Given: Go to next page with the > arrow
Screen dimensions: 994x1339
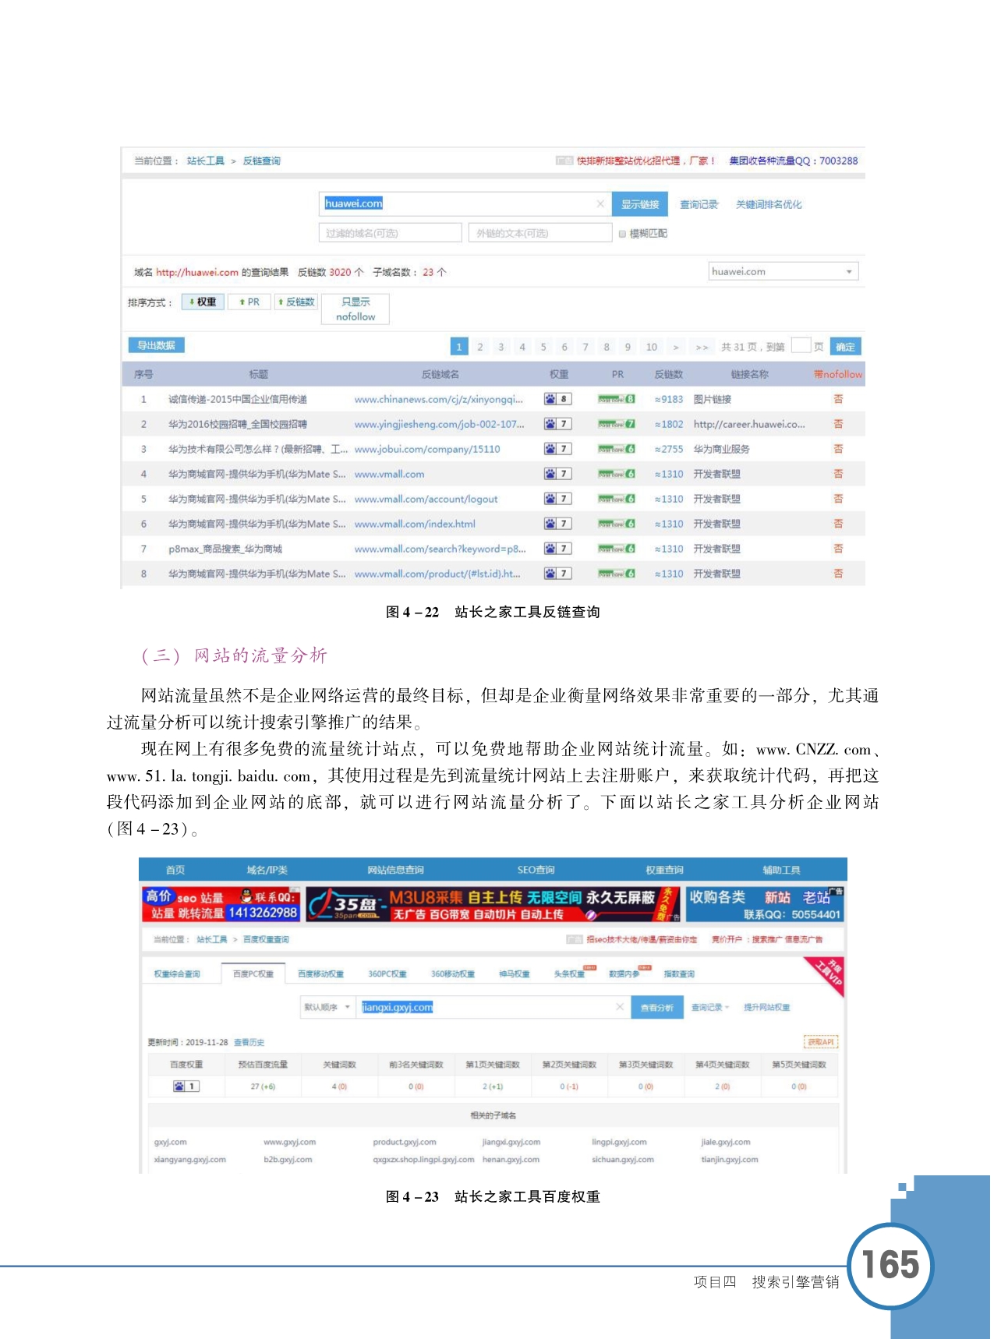Looking at the screenshot, I should (x=676, y=347).
